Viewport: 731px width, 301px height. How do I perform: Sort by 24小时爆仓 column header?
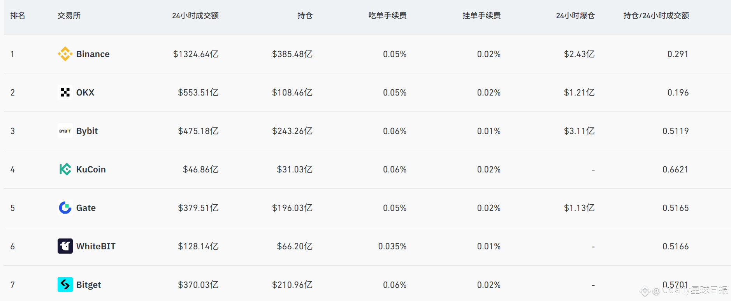tap(575, 16)
